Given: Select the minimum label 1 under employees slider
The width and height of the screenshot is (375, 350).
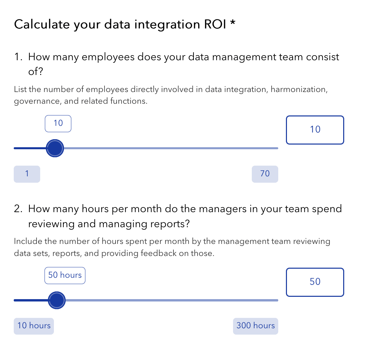Looking at the screenshot, I should 27,174.
